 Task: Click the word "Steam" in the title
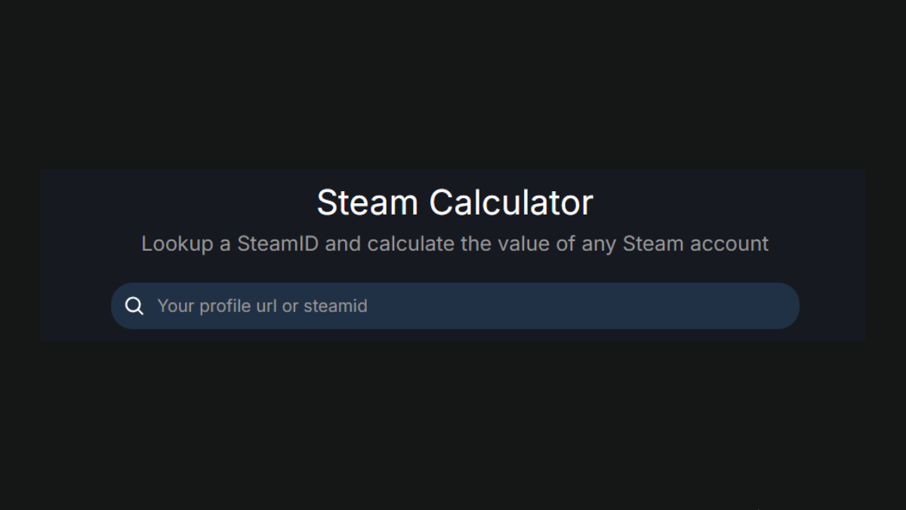click(x=368, y=202)
